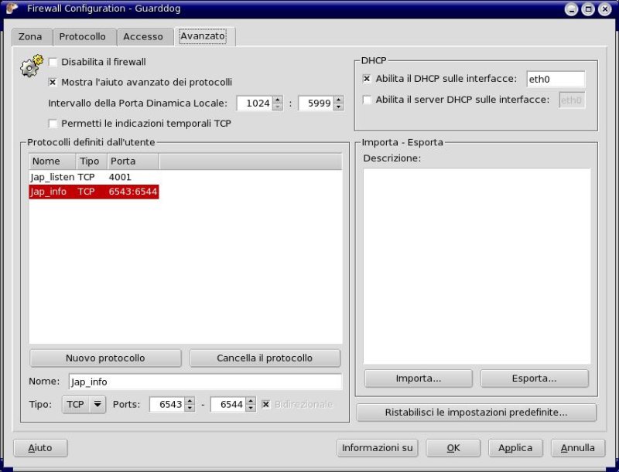Decrease the protocol end port 6544
Image resolution: width=619 pixels, height=472 pixels.
(x=251, y=409)
